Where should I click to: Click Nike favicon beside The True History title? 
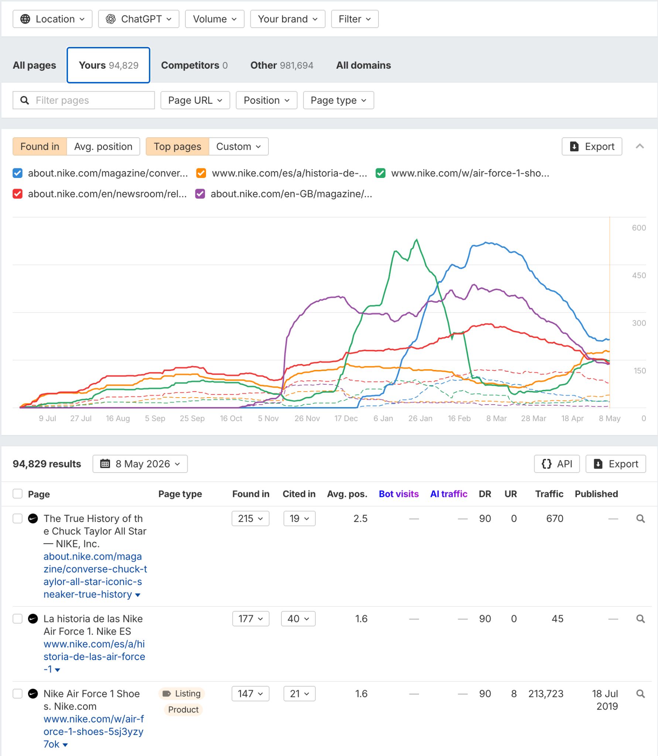point(33,519)
